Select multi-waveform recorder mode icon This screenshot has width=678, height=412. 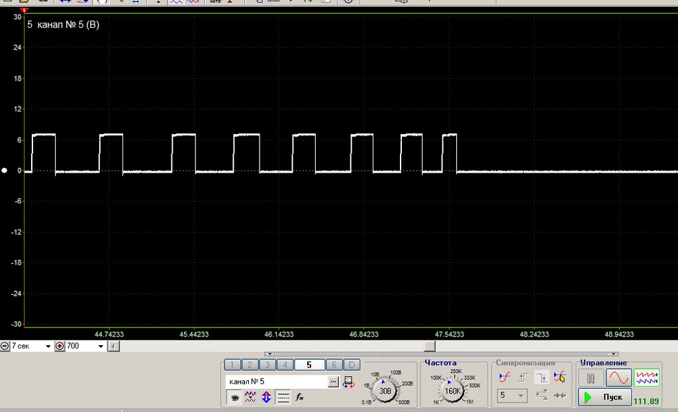tap(646, 378)
